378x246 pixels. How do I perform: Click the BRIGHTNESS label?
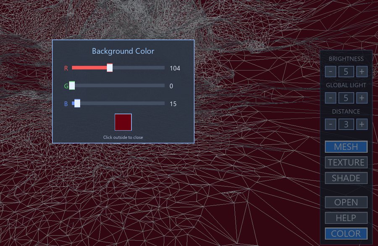346,59
